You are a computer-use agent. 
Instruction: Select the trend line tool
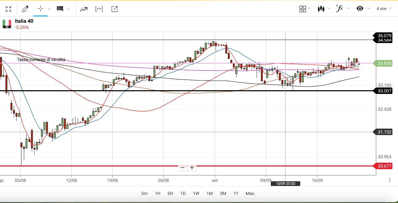[x=84, y=9]
